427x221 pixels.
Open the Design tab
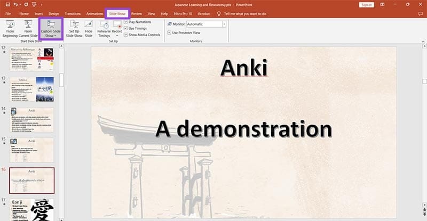[x=54, y=14]
